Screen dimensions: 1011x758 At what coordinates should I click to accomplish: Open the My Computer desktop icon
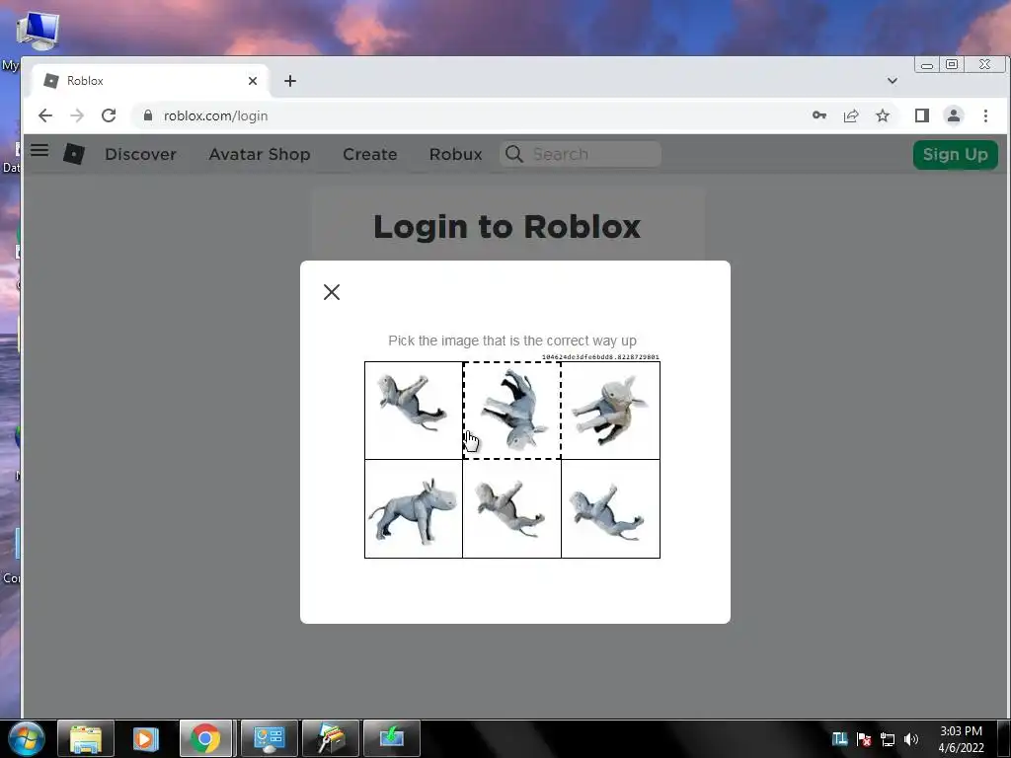tap(38, 31)
